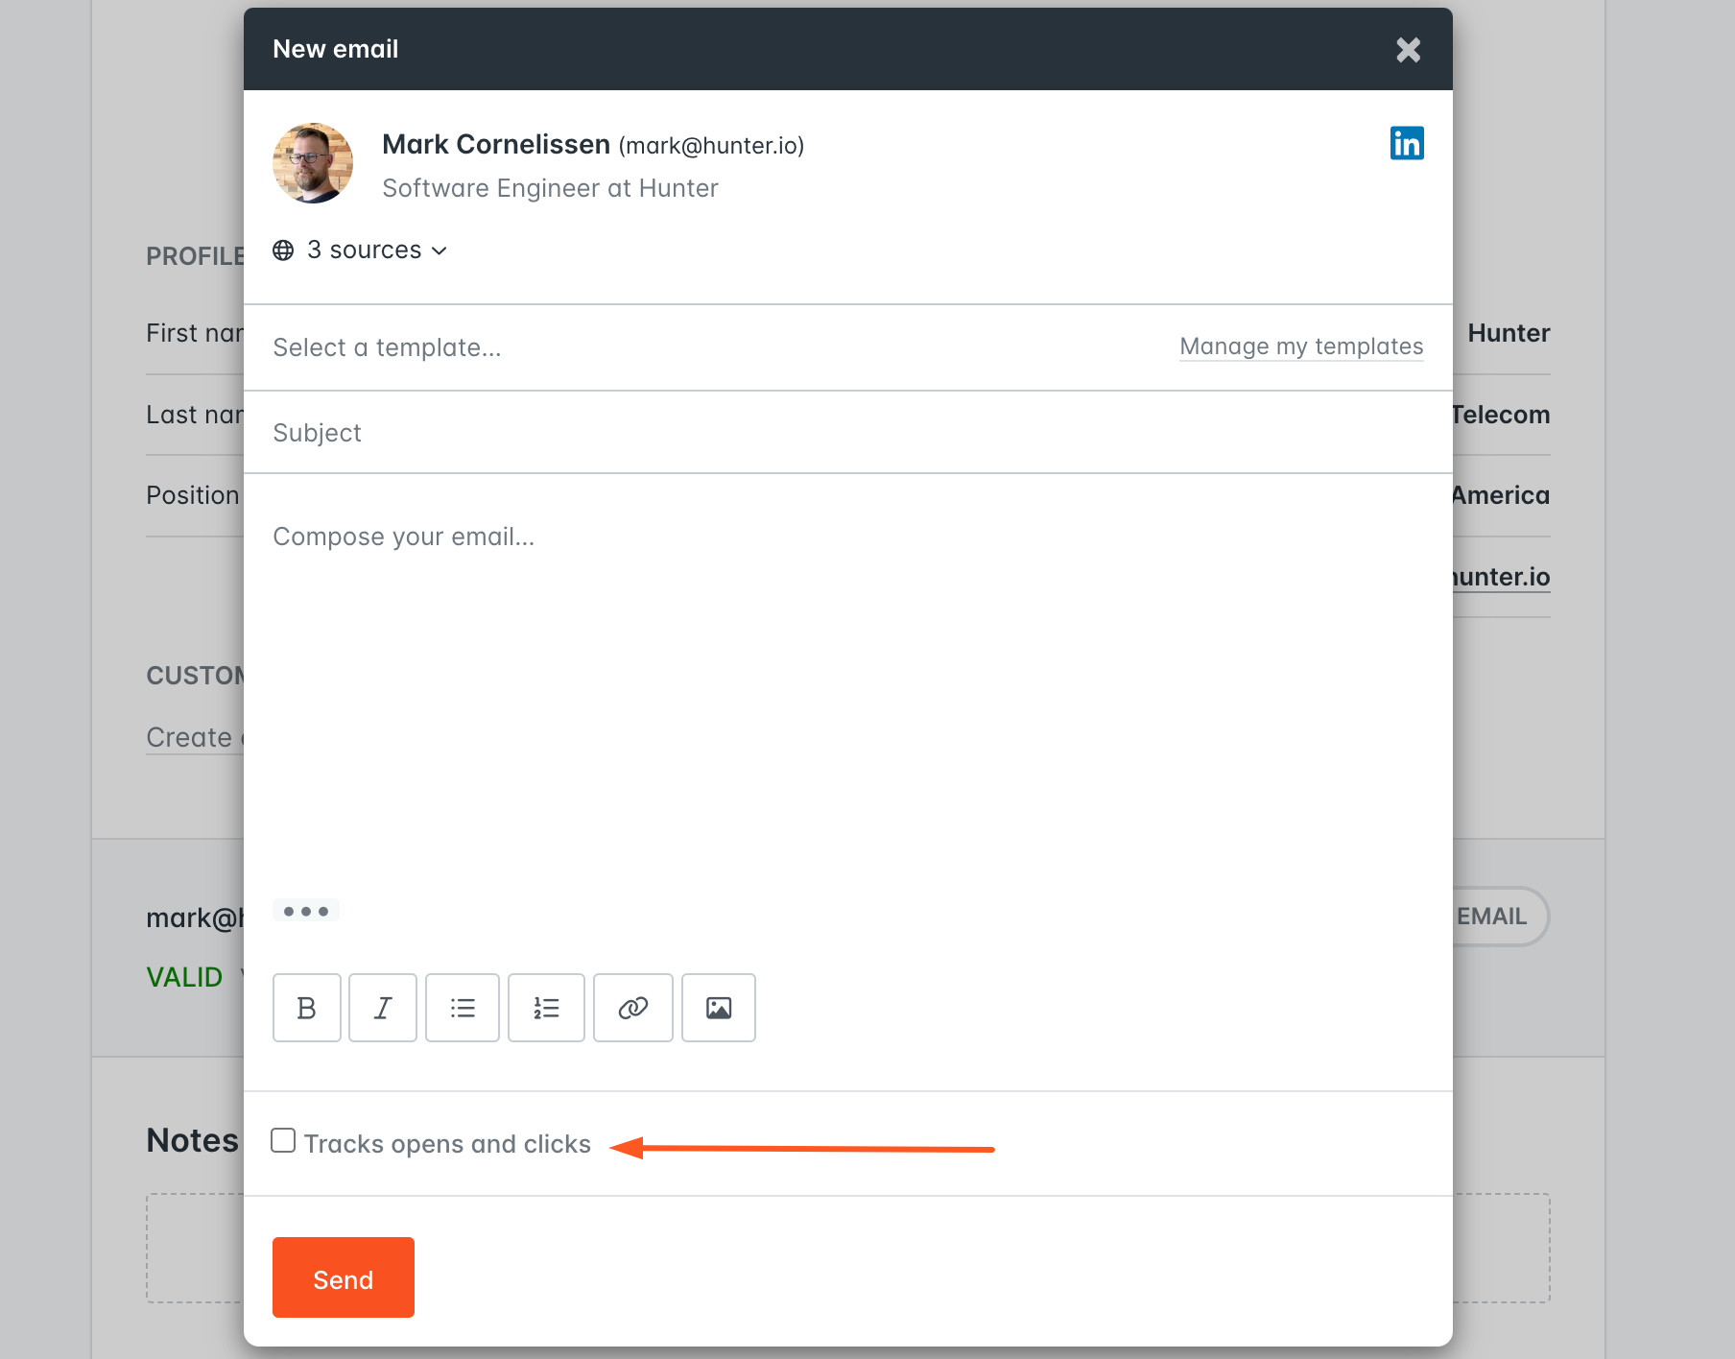Click the Notes heading in the background page
The width and height of the screenshot is (1735, 1359).
[x=193, y=1140]
